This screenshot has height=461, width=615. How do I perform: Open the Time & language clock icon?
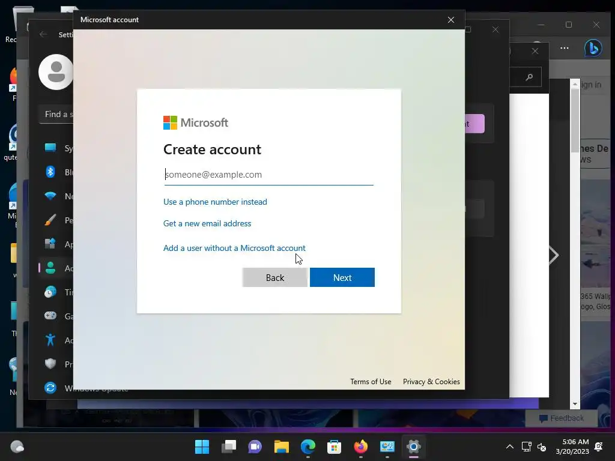click(x=50, y=292)
